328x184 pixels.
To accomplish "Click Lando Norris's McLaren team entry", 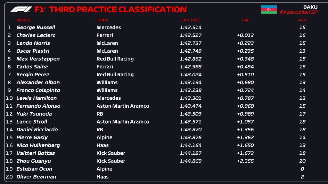I will click(107, 43).
